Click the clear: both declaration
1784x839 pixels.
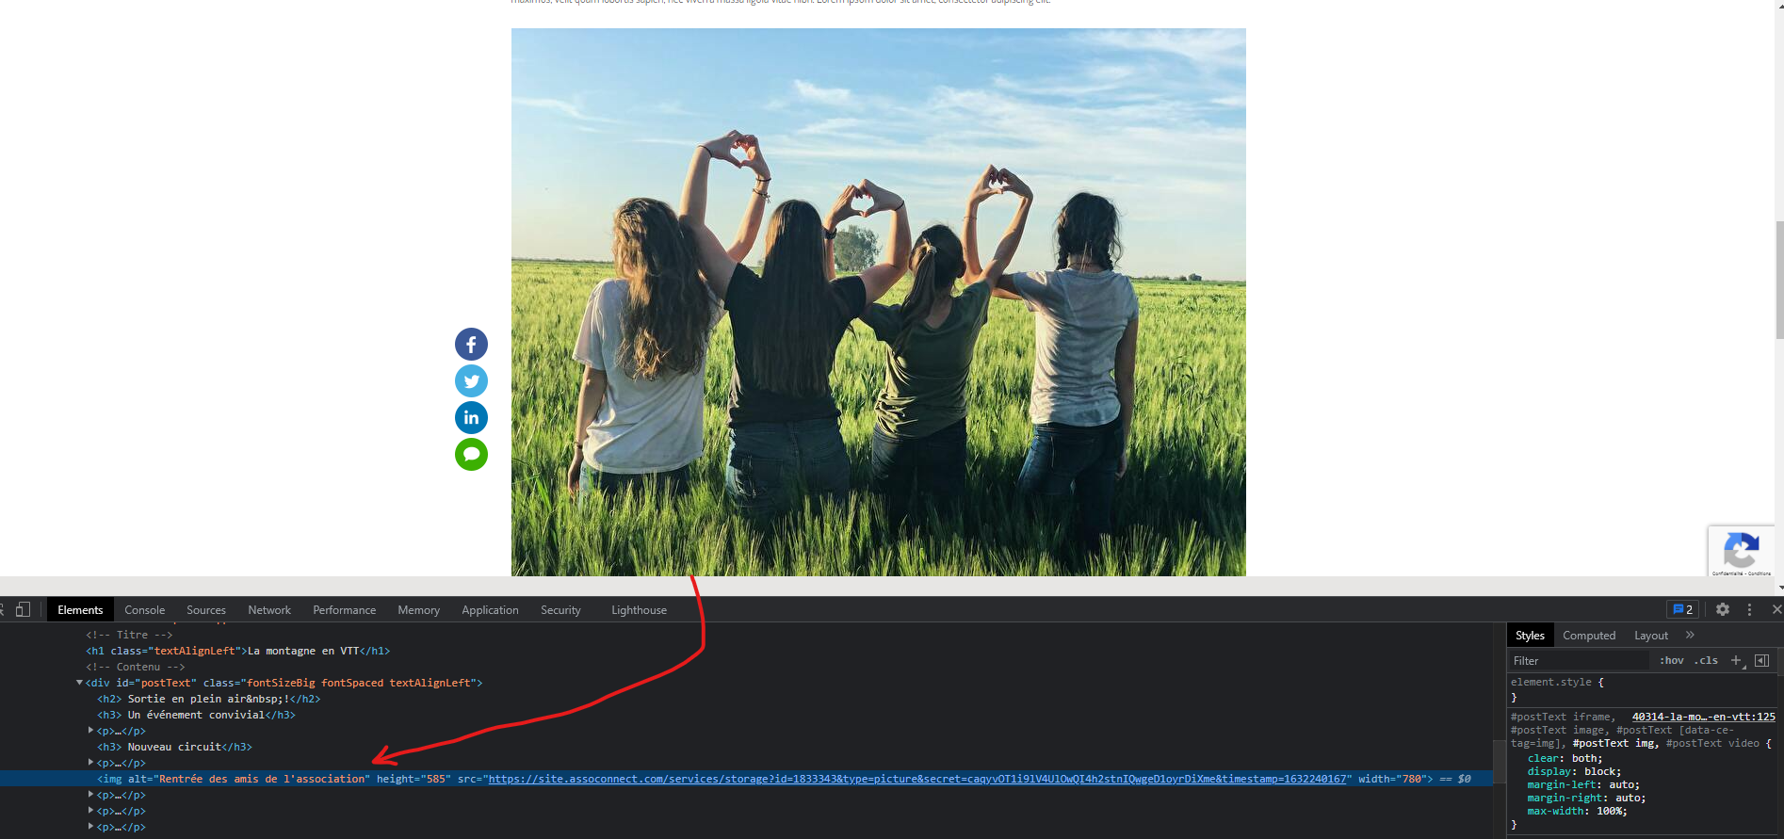[x=1565, y=758]
